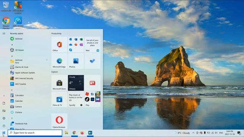
Task: Open the Microsoft Store tile
Action: 59,83
